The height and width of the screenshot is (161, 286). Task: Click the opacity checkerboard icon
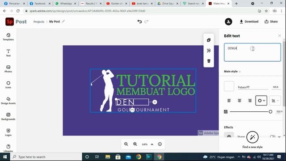[226, 111]
